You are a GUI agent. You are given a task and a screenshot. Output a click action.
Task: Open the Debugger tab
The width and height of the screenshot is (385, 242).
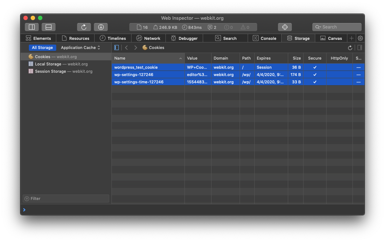(184, 38)
